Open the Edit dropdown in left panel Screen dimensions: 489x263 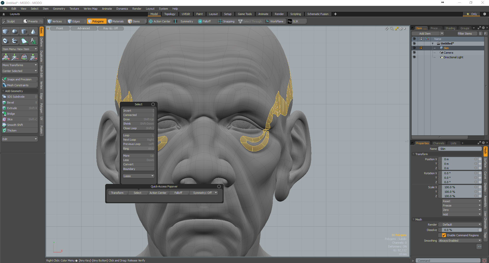click(x=20, y=139)
